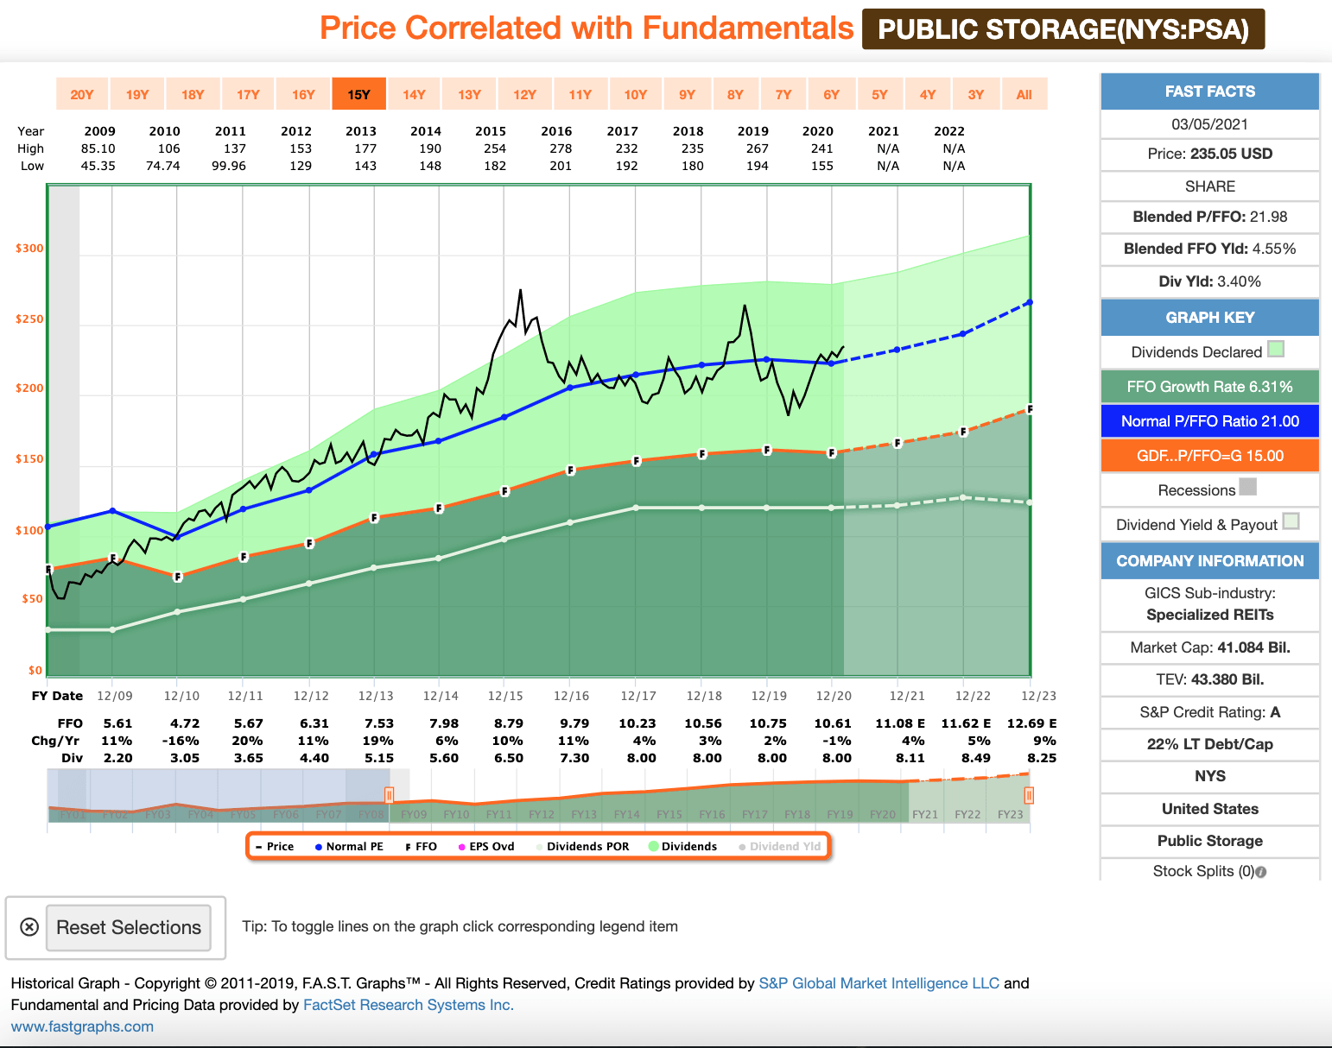
Task: Click the Dividends Declared green swatch
Action: (x=1276, y=350)
